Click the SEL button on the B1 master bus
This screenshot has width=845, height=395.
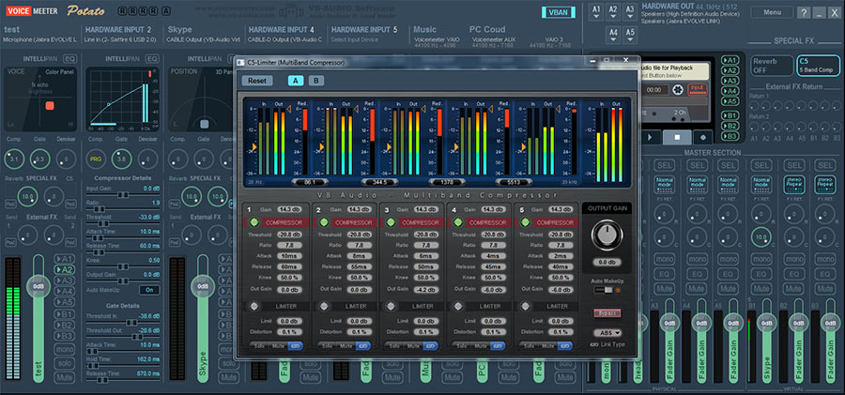tap(761, 165)
